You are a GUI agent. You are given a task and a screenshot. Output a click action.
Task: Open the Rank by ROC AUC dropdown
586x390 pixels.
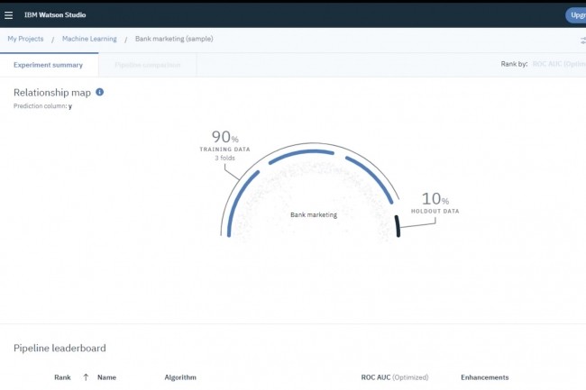click(x=559, y=64)
